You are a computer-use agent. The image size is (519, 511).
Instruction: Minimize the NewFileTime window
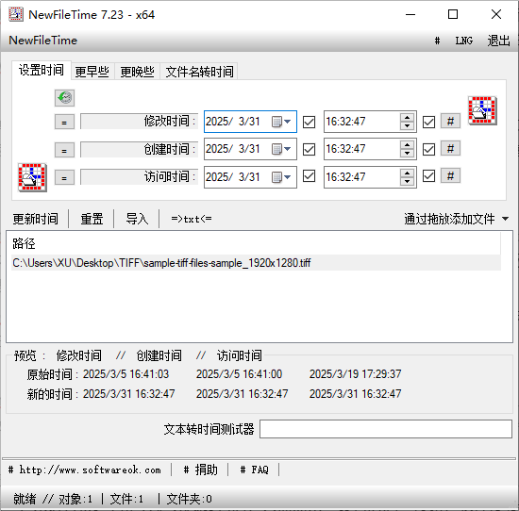pos(410,14)
